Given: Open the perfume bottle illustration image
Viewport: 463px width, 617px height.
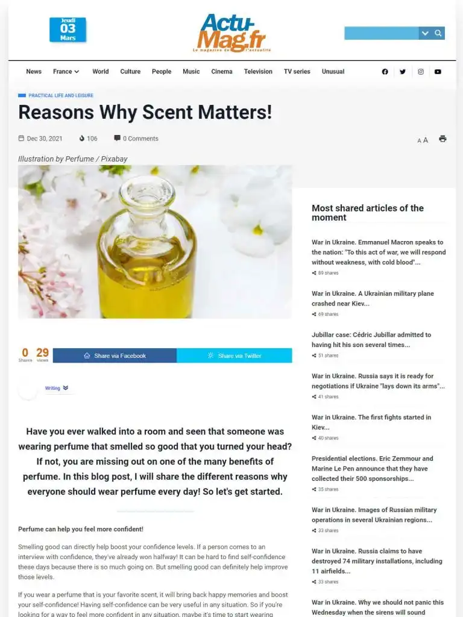Looking at the screenshot, I should point(155,242).
